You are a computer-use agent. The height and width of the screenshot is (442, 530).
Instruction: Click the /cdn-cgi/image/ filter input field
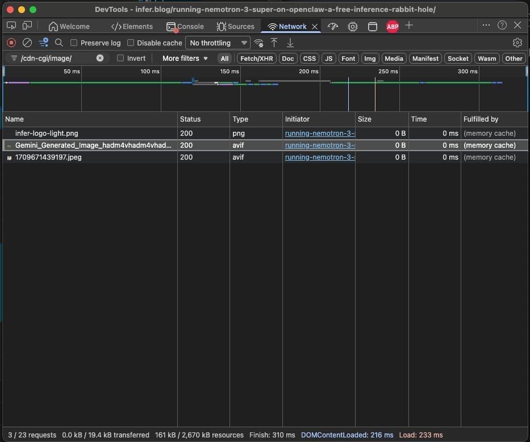(x=57, y=58)
